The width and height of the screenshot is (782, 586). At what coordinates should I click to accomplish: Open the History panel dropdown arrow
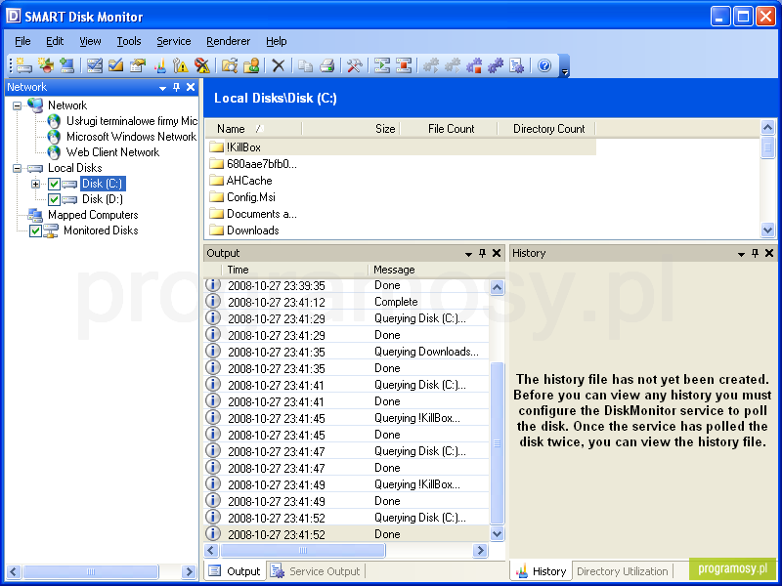[x=741, y=254]
